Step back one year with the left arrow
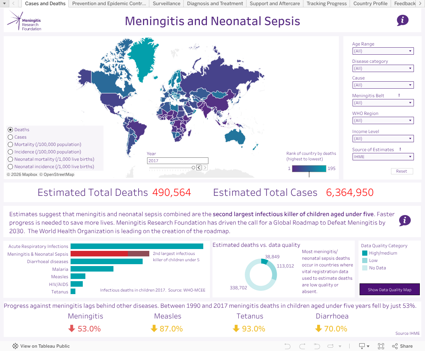The width and height of the screenshot is (425, 351). [x=199, y=168]
